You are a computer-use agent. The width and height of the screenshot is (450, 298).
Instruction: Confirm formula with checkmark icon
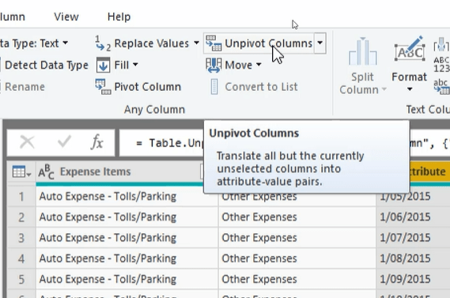click(64, 141)
